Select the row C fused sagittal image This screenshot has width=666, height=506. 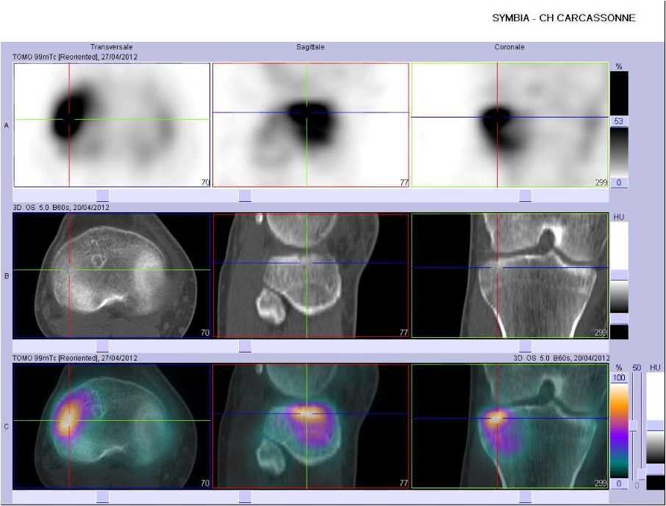[x=310, y=426]
